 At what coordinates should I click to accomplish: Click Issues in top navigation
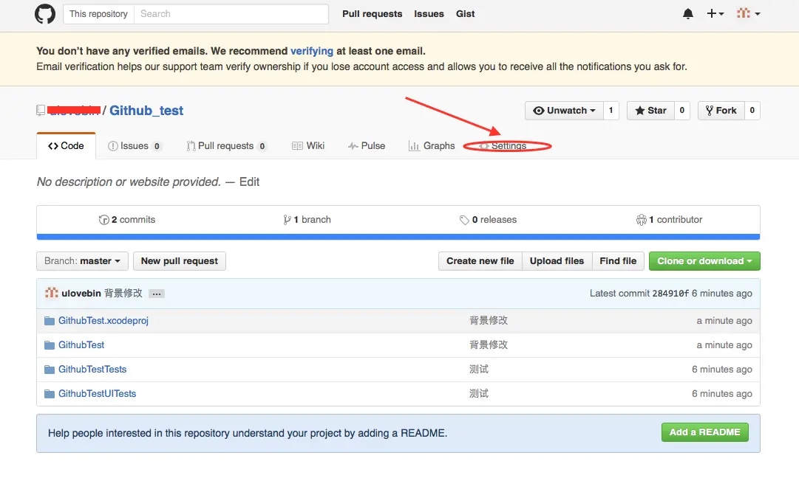coord(429,14)
